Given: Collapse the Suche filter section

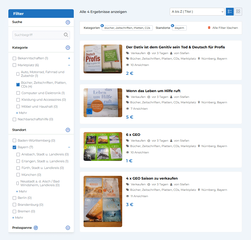Looking at the screenshot, I should pyautogui.click(x=68, y=22).
